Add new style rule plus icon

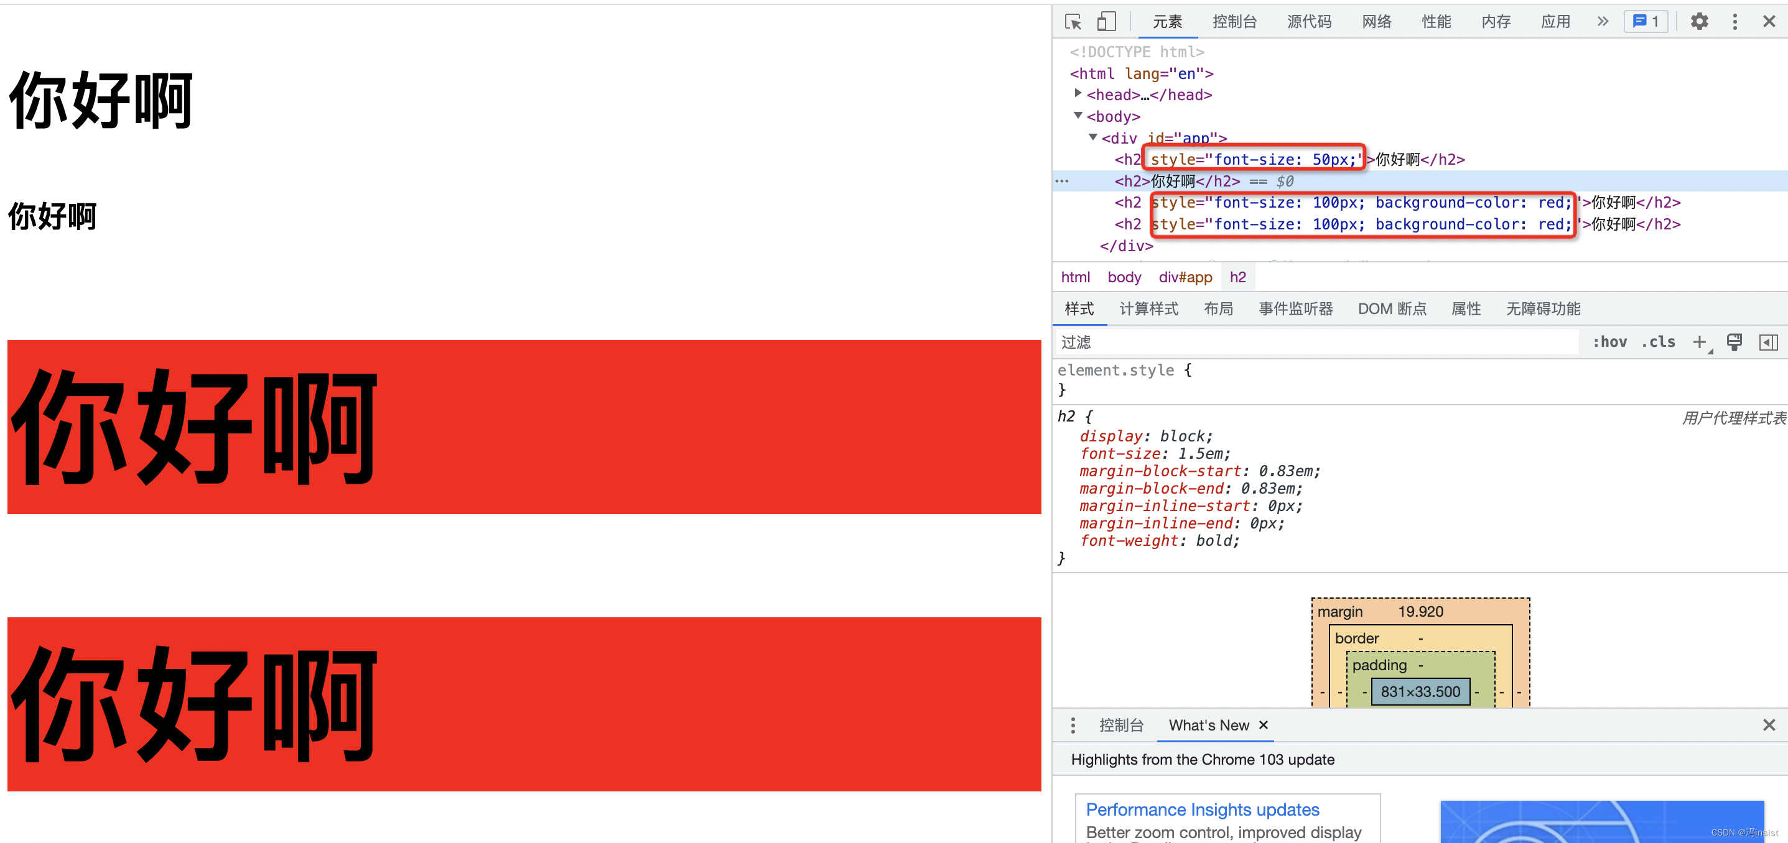tap(1700, 342)
